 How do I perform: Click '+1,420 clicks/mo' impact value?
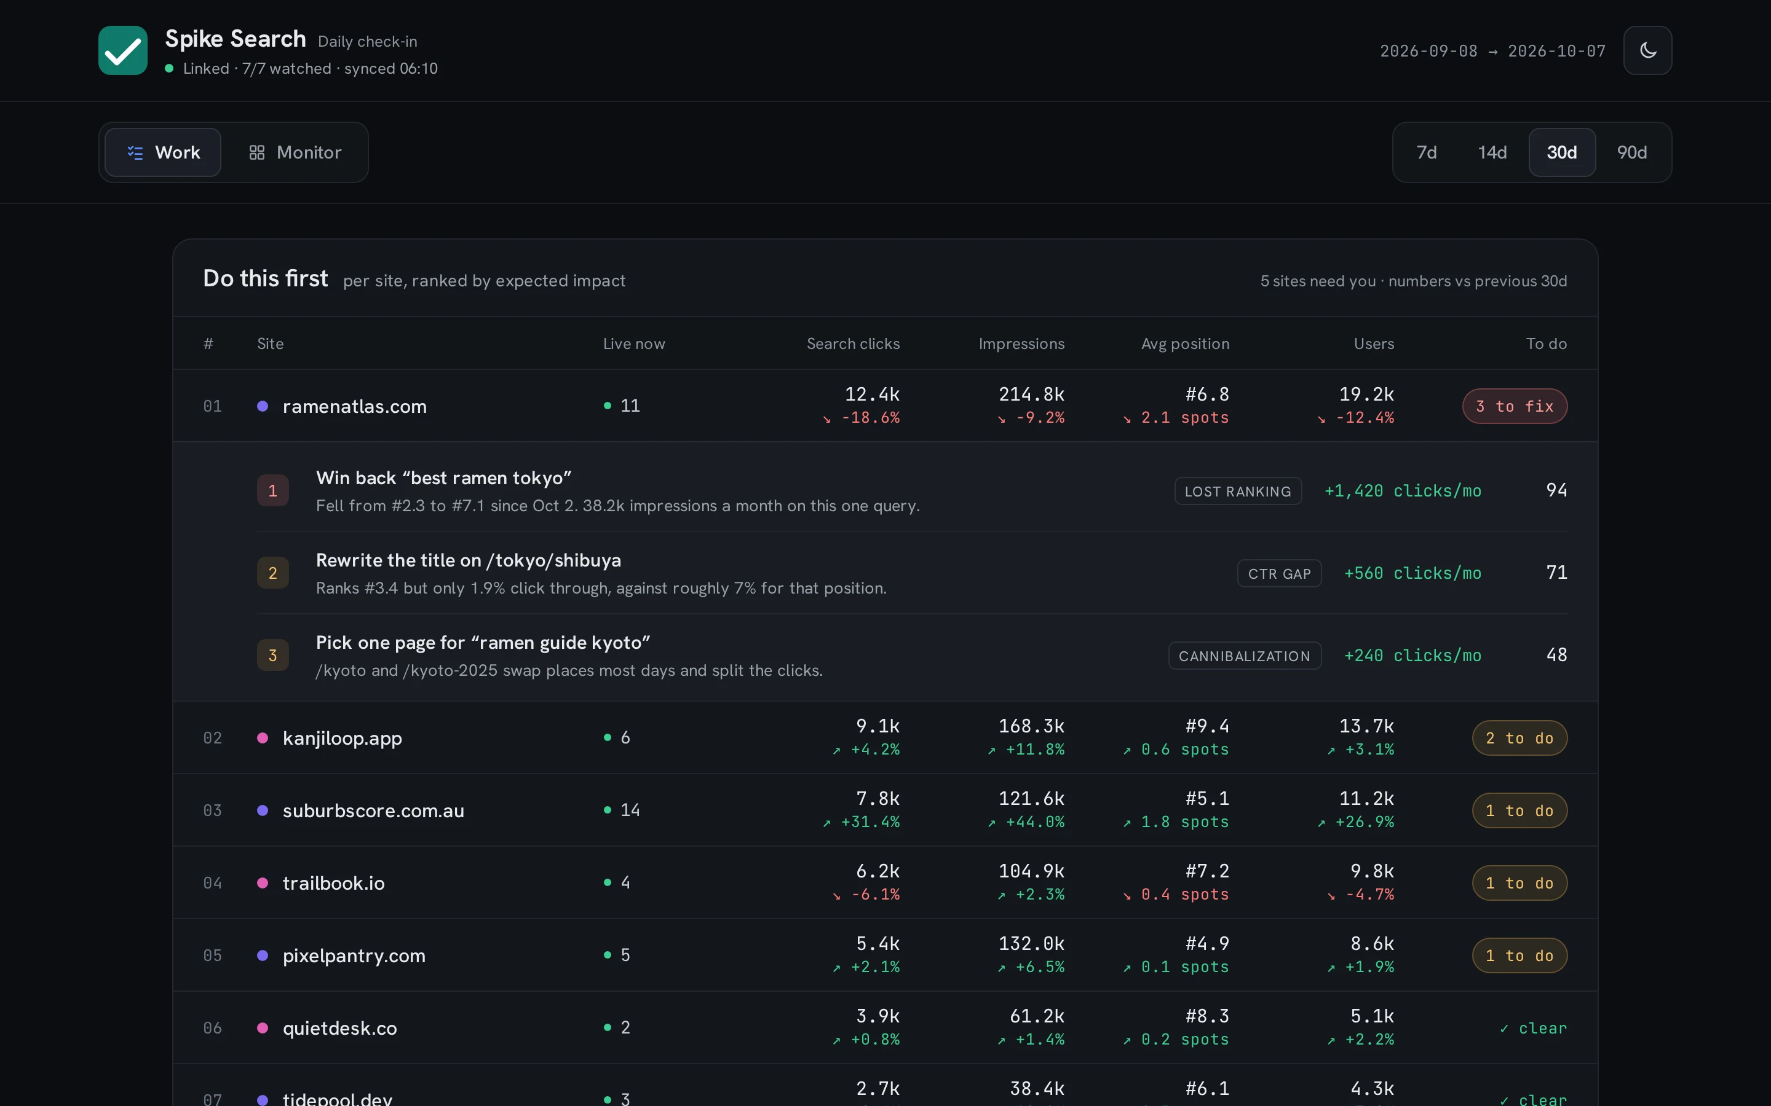click(x=1402, y=490)
